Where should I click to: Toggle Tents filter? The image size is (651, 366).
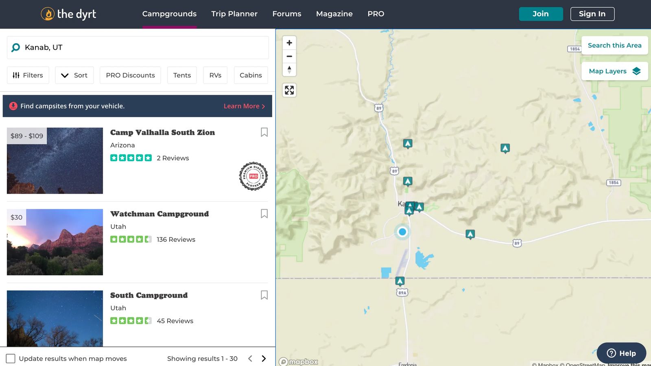pyautogui.click(x=182, y=75)
